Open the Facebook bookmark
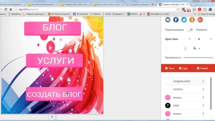Screen dimensions: 215x121 coord(81,14)
